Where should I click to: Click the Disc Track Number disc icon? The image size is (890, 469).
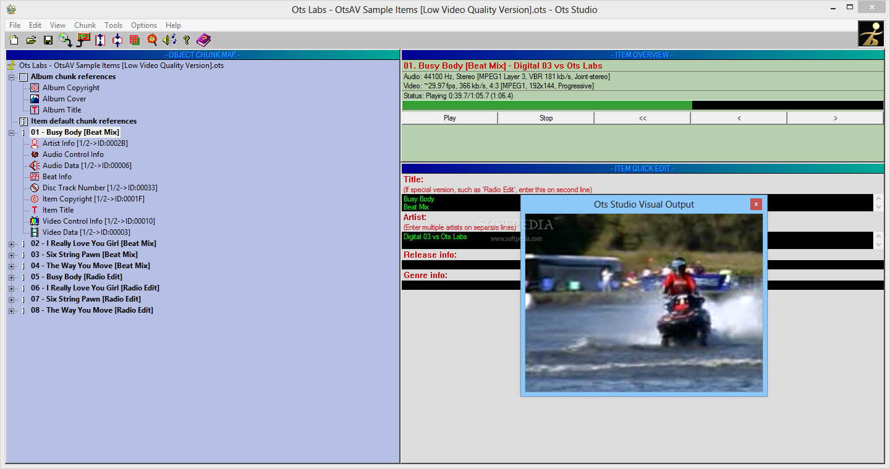(35, 188)
